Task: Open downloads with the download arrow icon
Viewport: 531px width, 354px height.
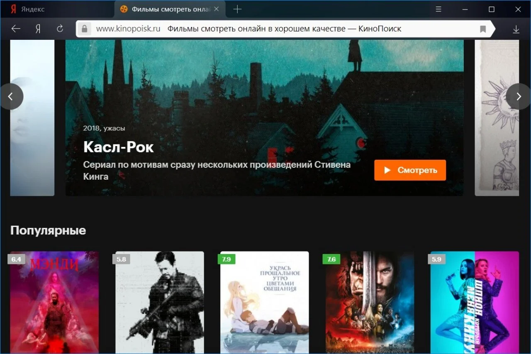Action: click(x=516, y=29)
